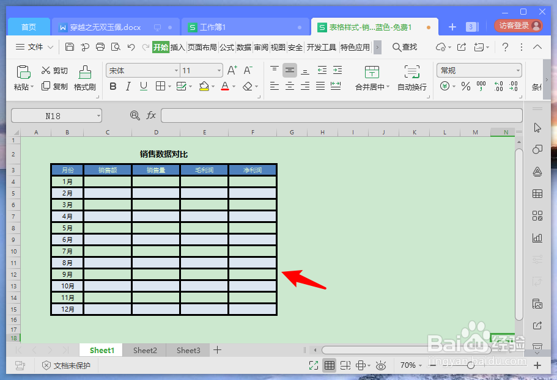Toggle Italic formatting
The height and width of the screenshot is (380, 557).
[x=128, y=86]
